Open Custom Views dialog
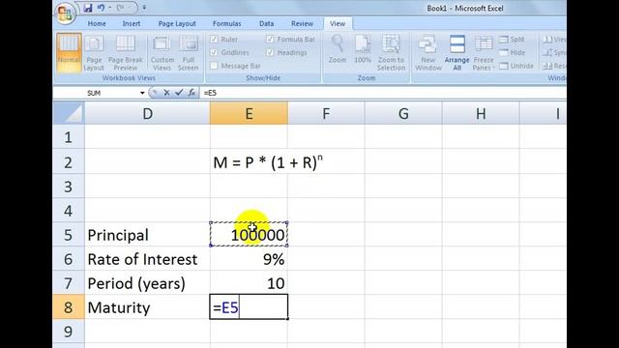The width and height of the screenshot is (619, 348). point(162,53)
